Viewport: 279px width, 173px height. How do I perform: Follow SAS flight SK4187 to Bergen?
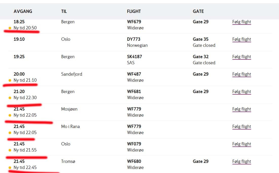242,57
